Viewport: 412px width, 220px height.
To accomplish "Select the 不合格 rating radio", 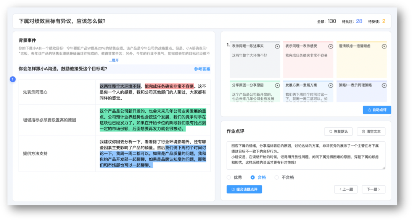I will 277,177.
